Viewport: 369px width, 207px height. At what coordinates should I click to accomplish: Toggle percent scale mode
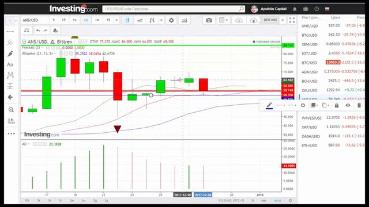coord(253,201)
